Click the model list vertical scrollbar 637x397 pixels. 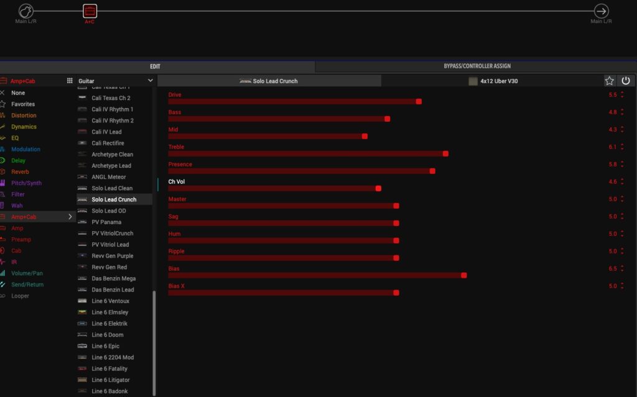154,342
